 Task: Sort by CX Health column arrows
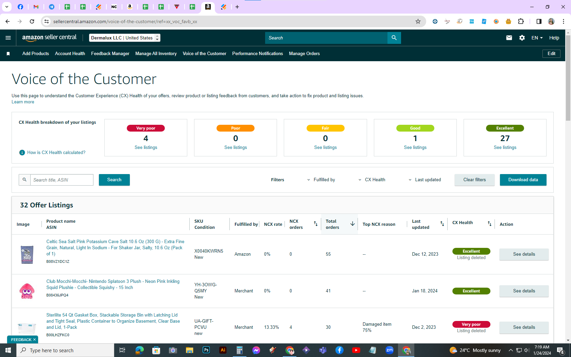pyautogui.click(x=489, y=224)
